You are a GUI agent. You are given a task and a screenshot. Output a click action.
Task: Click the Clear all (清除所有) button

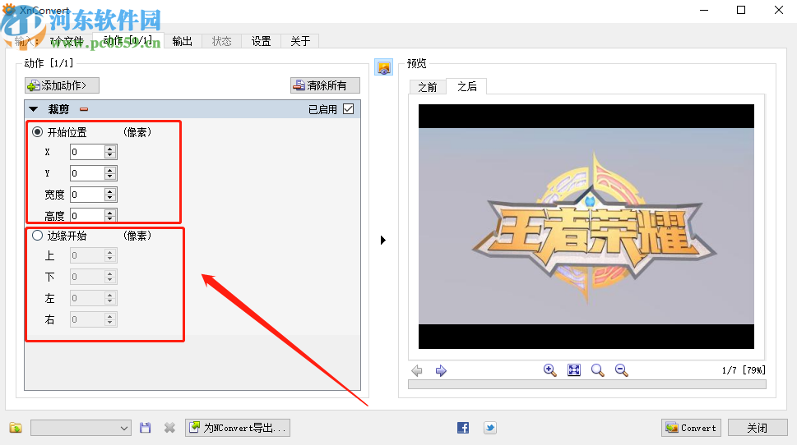(x=326, y=85)
